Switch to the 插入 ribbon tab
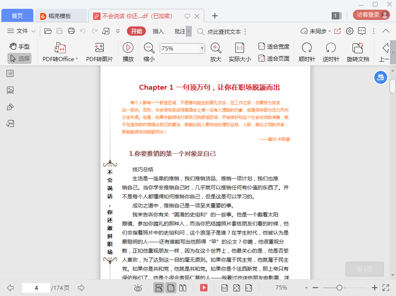Image resolution: width=396 pixels, height=296 pixels. 158,31
